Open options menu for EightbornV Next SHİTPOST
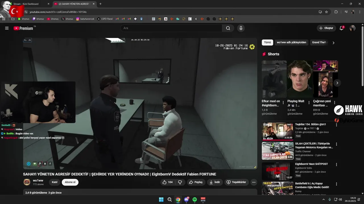This screenshot has width=364, height=204. (x=336, y=164)
